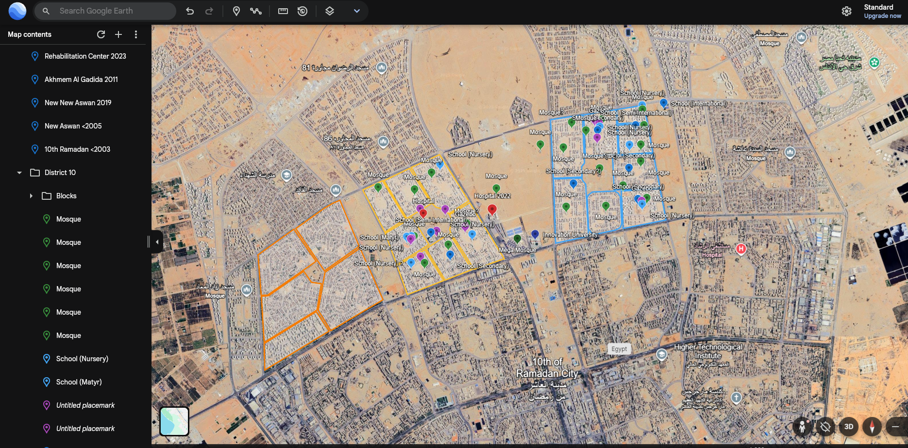The height and width of the screenshot is (448, 908).
Task: Toggle the my-location tracking button
Action: pyautogui.click(x=825, y=427)
